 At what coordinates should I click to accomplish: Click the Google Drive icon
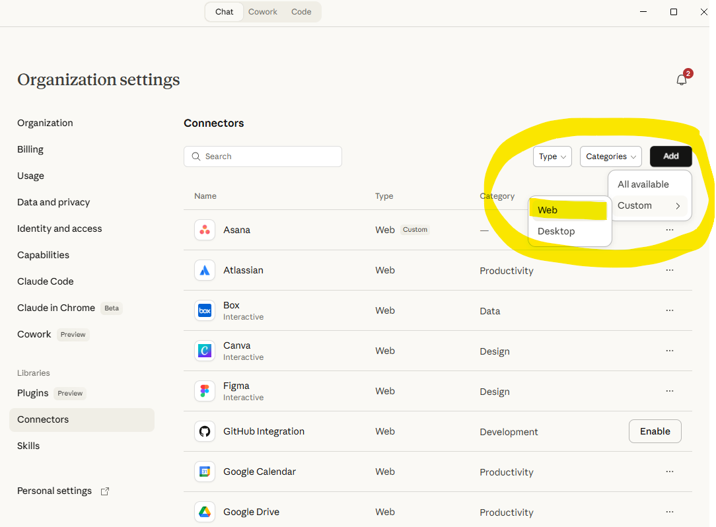tap(205, 512)
